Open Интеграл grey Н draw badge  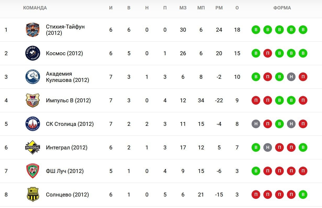[x=268, y=148]
